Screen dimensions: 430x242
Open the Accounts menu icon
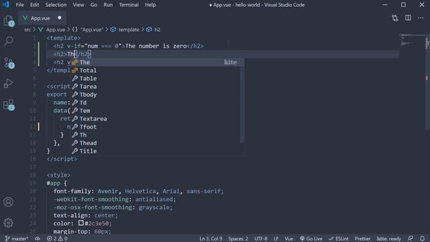point(8,202)
